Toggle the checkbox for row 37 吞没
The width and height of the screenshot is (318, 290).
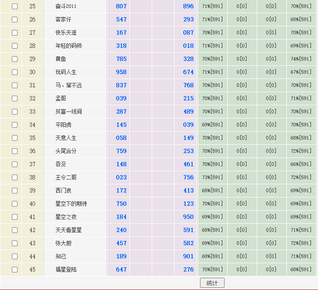14,165
